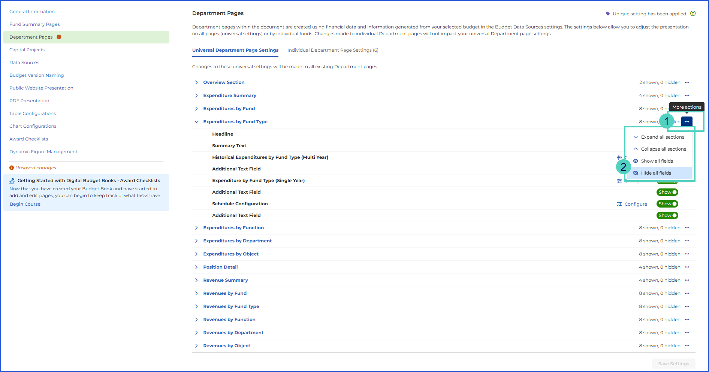Switch to Individual Department Page Settings tab
This screenshot has width=709, height=372.
[x=333, y=50]
